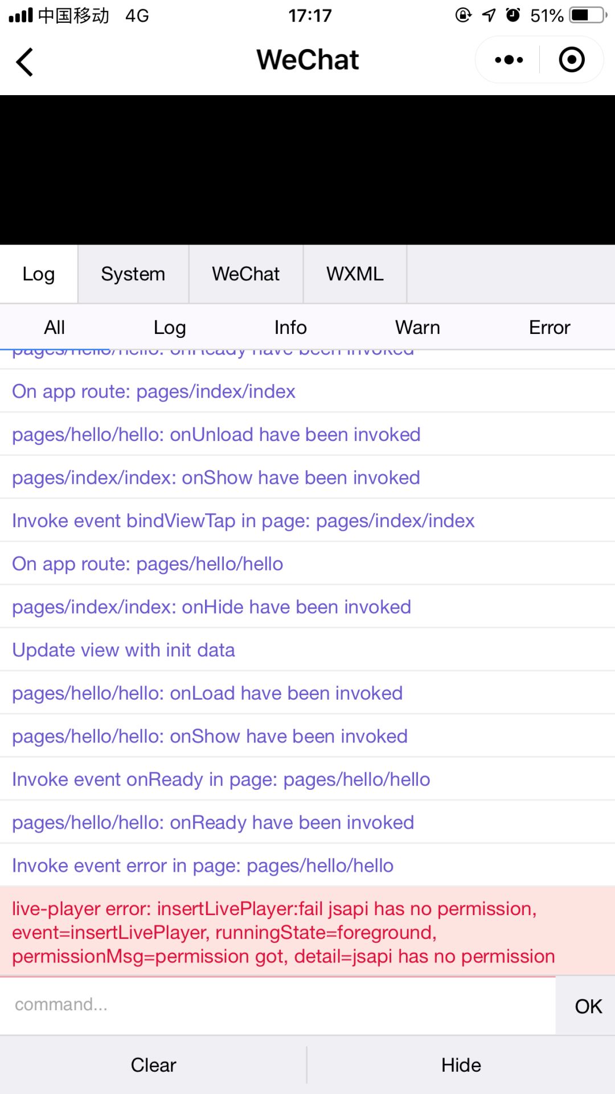Select 'On app route: pages/hello/hello' entry
This screenshot has width=615, height=1094.
[307, 564]
